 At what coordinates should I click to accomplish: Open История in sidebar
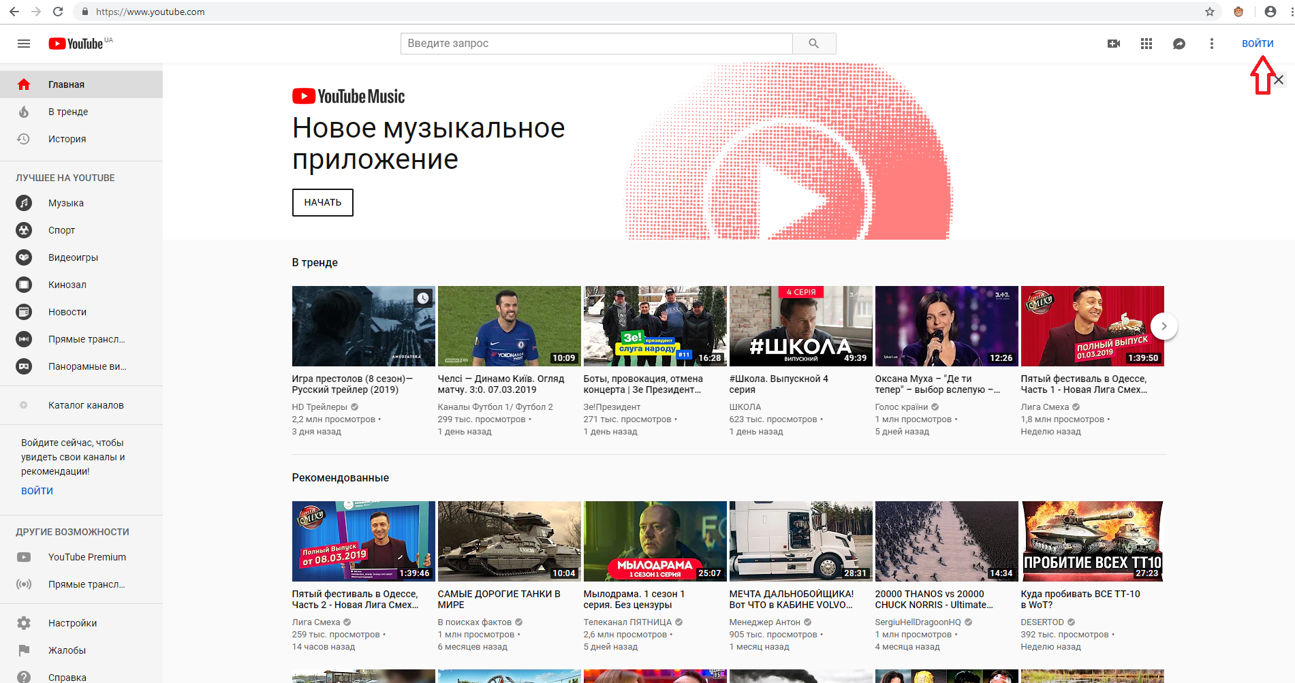(x=81, y=139)
